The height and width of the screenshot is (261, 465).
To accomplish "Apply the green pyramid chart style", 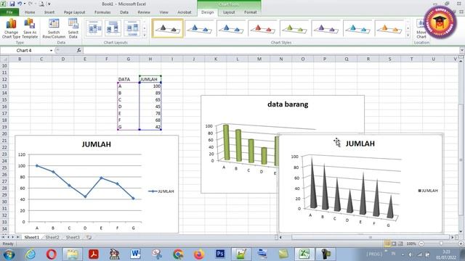I will click(294, 28).
